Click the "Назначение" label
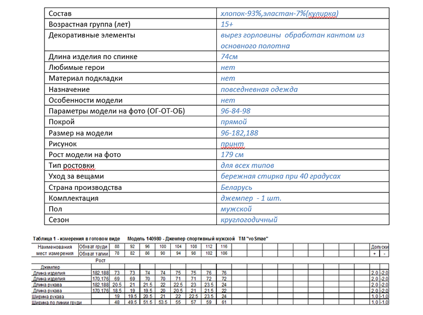This screenshot has width=423, height=315. [69, 89]
